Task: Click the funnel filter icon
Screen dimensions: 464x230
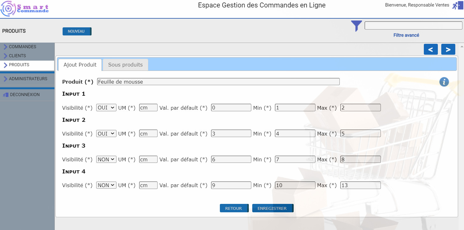Action: coord(357,26)
